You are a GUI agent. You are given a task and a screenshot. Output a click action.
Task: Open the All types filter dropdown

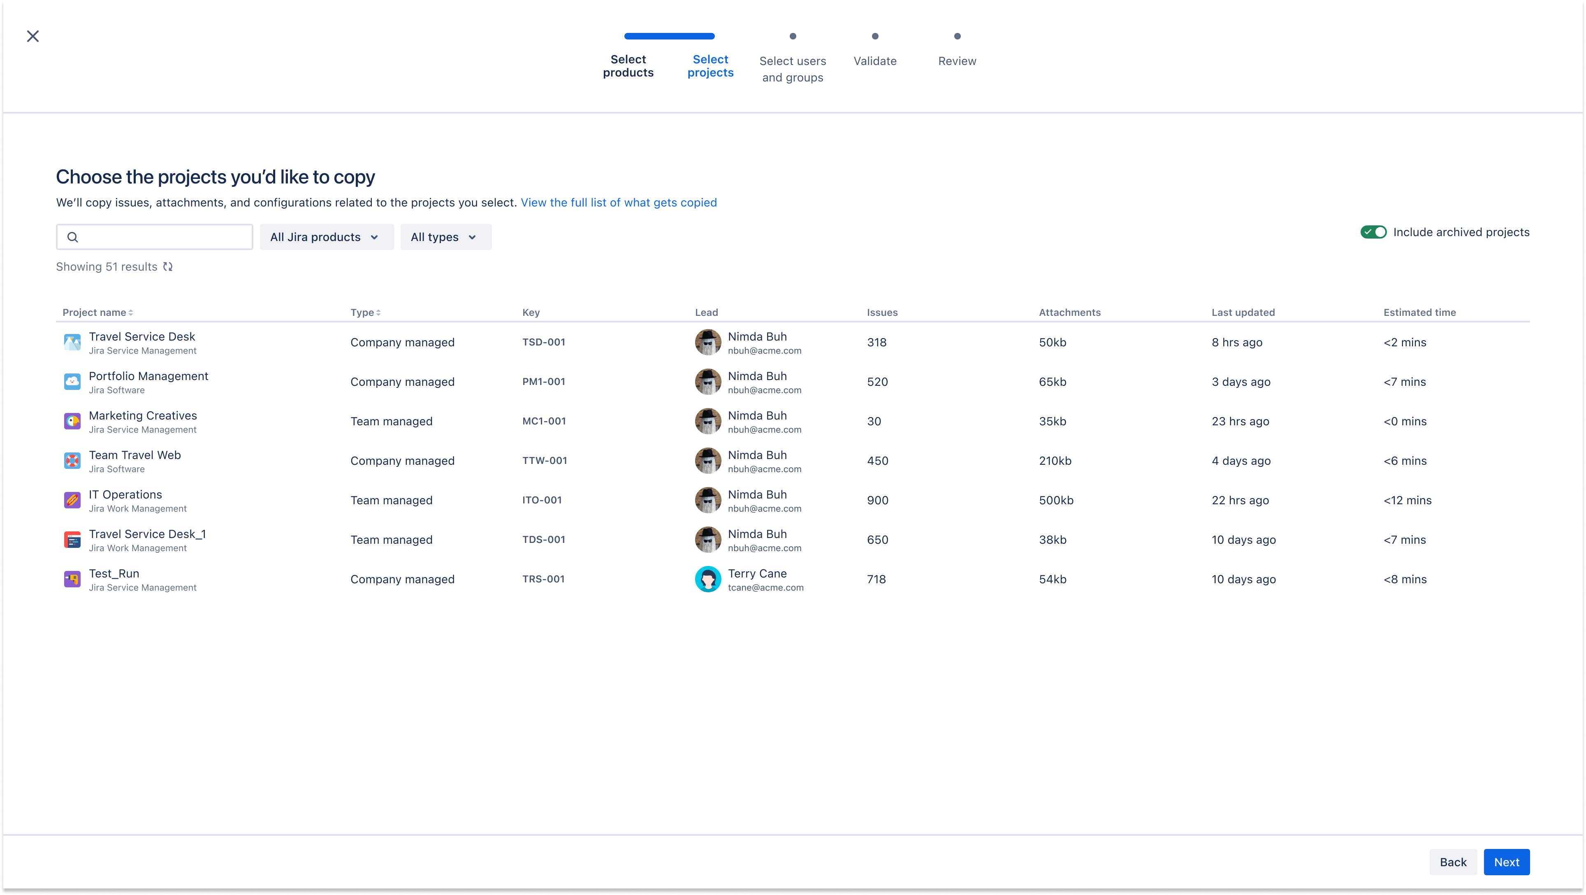pyautogui.click(x=446, y=237)
